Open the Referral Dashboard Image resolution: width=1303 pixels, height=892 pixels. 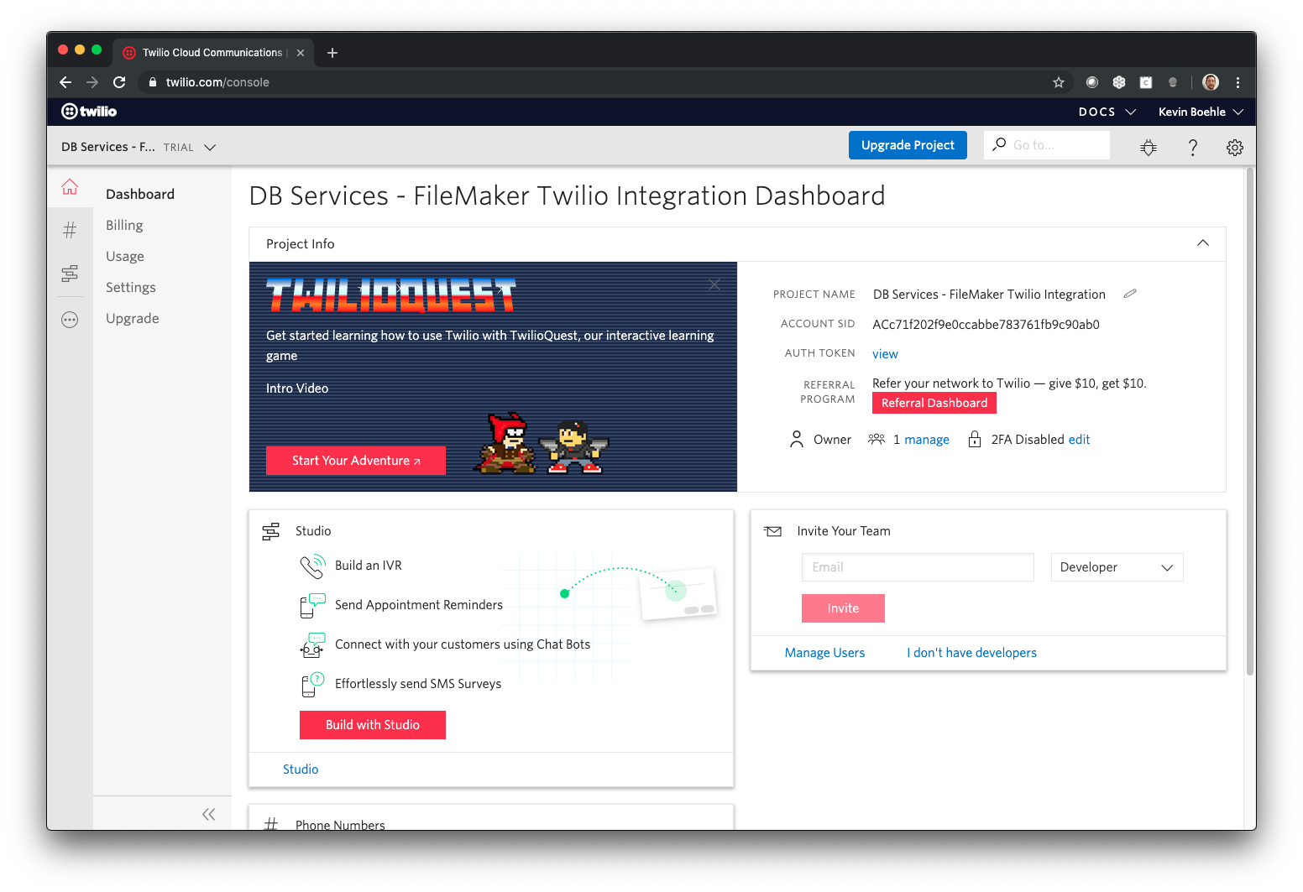[x=934, y=403]
